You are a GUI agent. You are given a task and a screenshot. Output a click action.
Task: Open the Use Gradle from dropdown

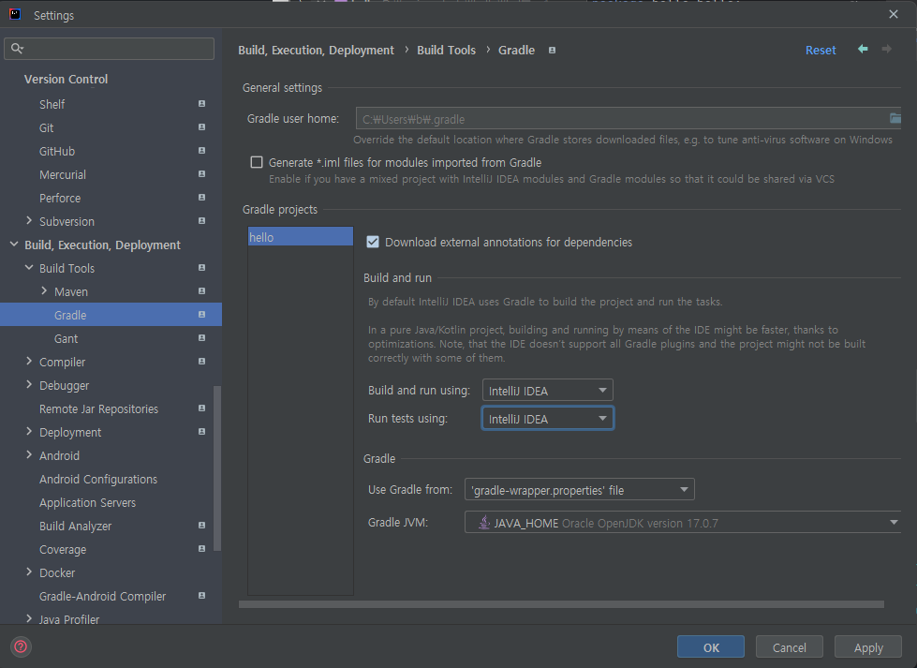point(580,490)
